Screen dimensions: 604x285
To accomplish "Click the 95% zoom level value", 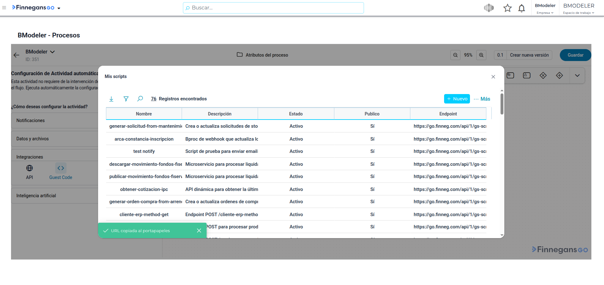I will pyautogui.click(x=468, y=55).
